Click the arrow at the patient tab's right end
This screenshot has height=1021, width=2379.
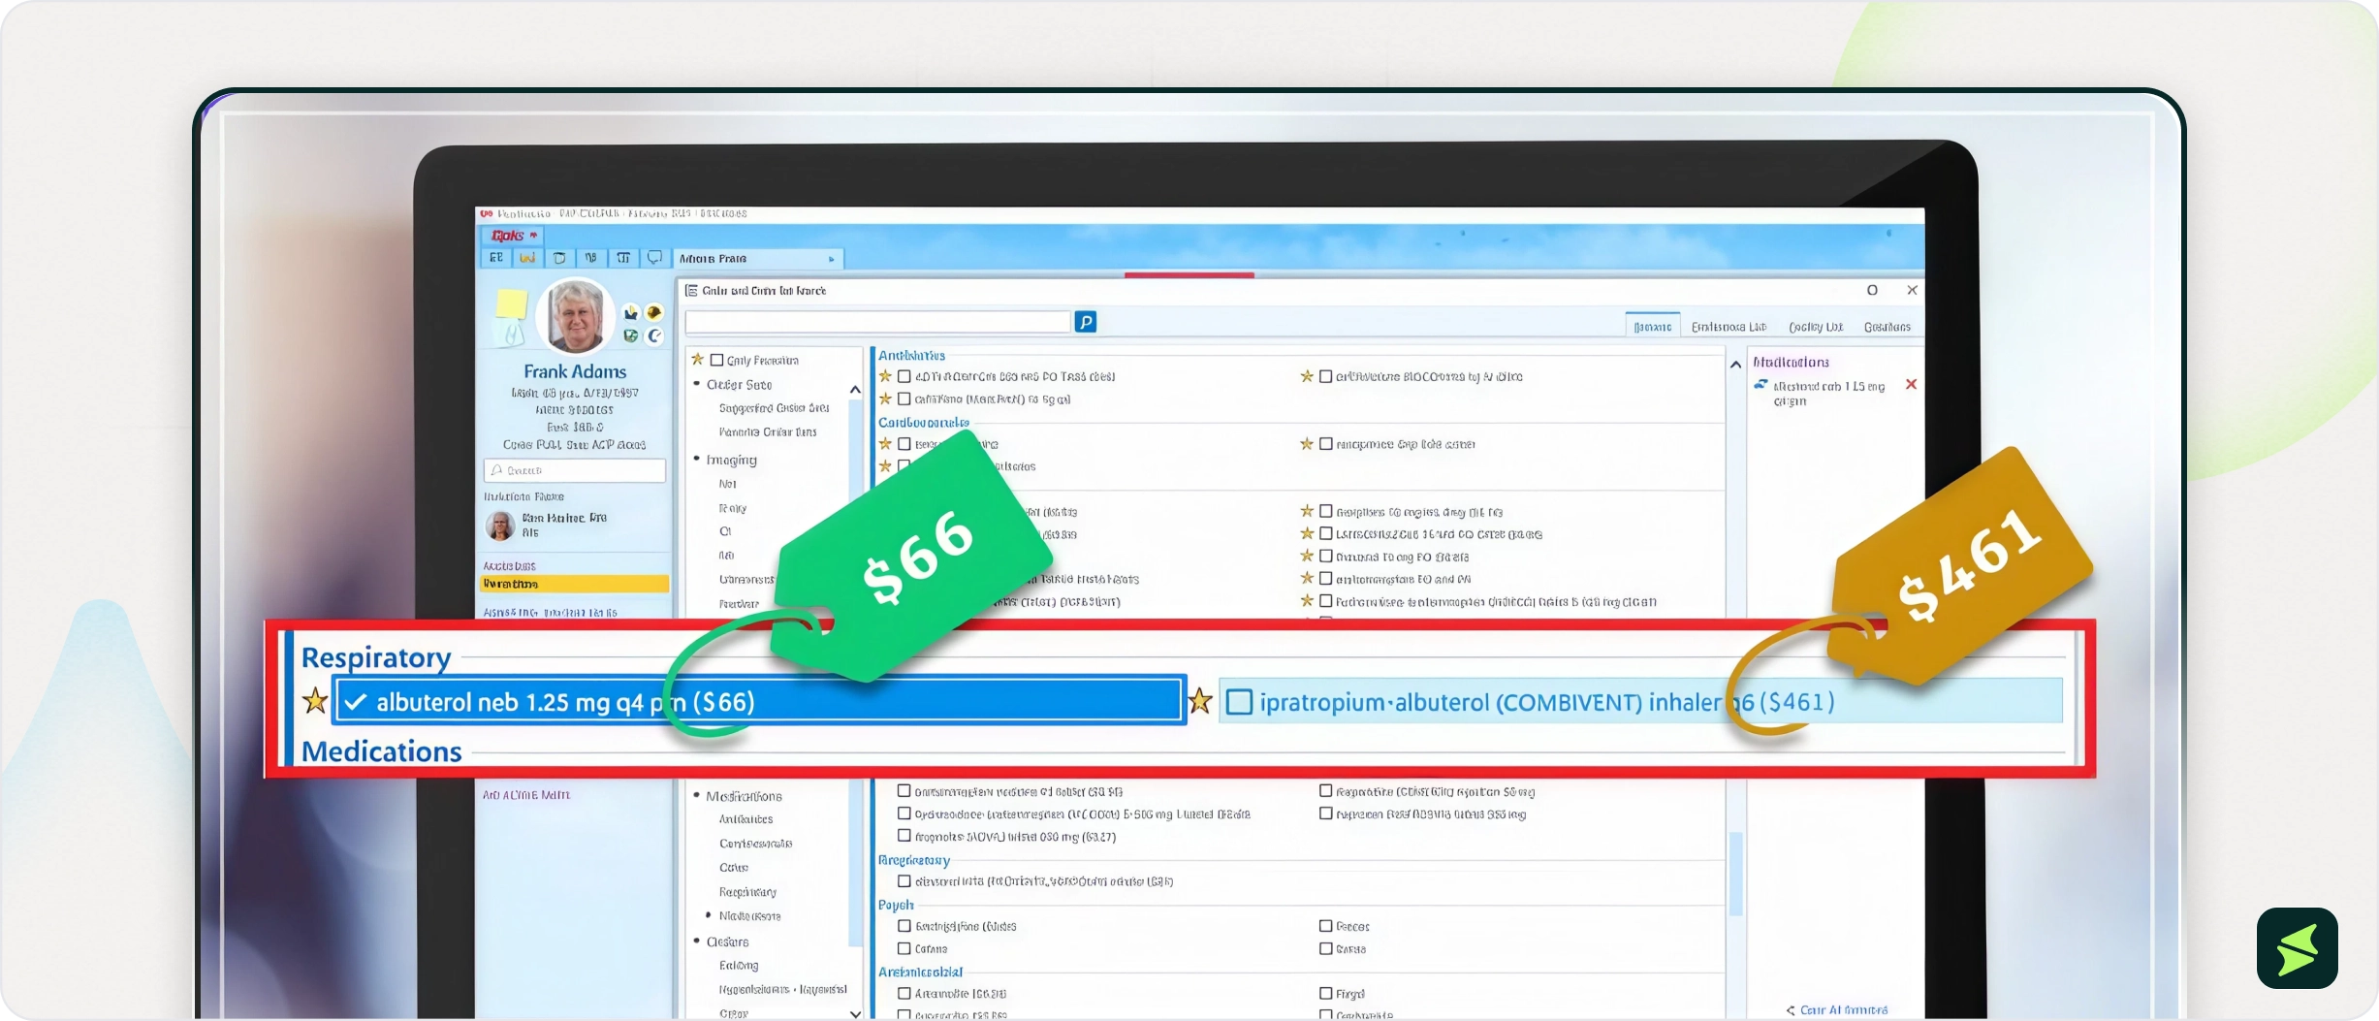832,259
